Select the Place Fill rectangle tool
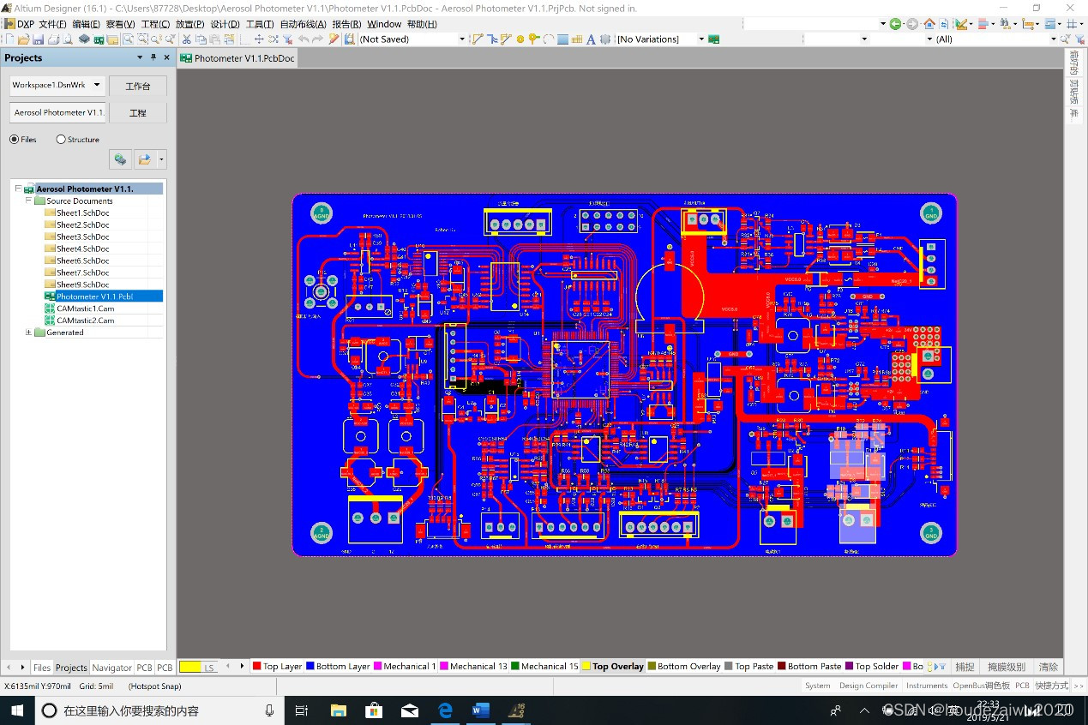 [x=562, y=39]
